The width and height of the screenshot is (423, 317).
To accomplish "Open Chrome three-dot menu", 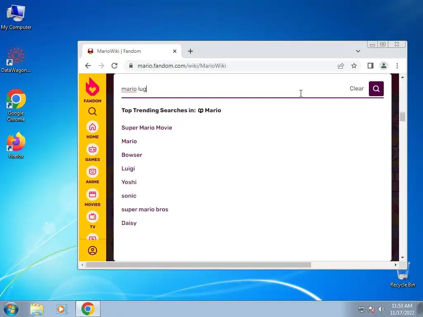I will click(397, 66).
